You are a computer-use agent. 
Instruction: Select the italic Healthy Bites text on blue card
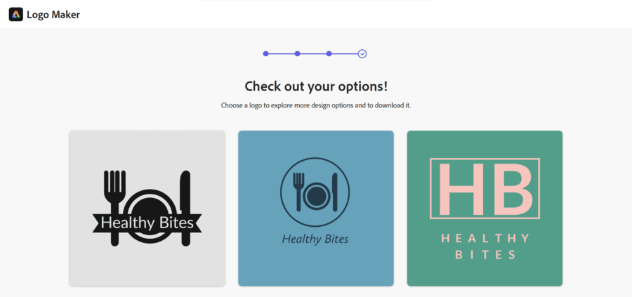[315, 239]
